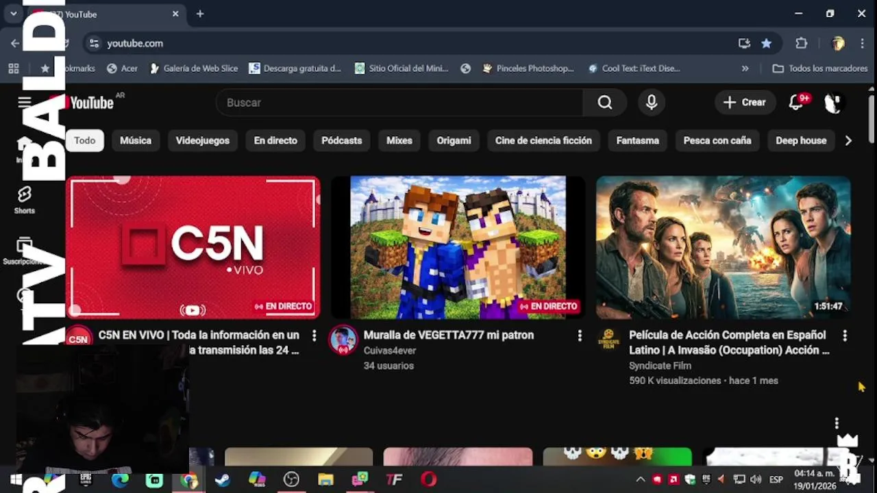
Task: Open the Acer bookmark
Action: (x=123, y=68)
